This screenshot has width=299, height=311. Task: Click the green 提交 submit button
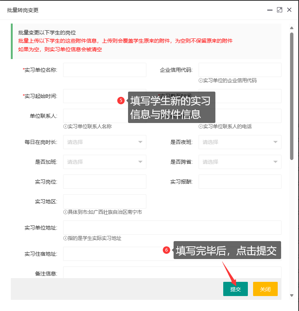[235, 289]
